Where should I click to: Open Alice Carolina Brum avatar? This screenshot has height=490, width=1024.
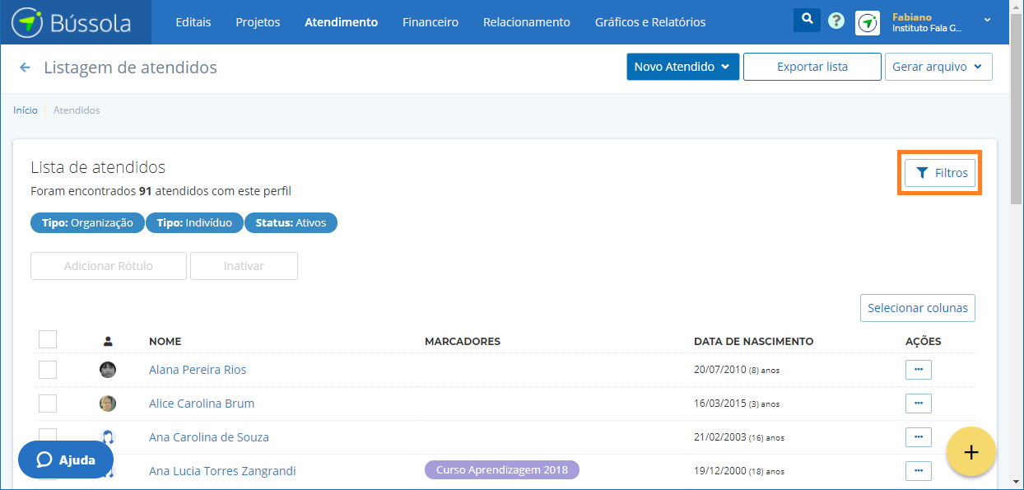(x=108, y=404)
